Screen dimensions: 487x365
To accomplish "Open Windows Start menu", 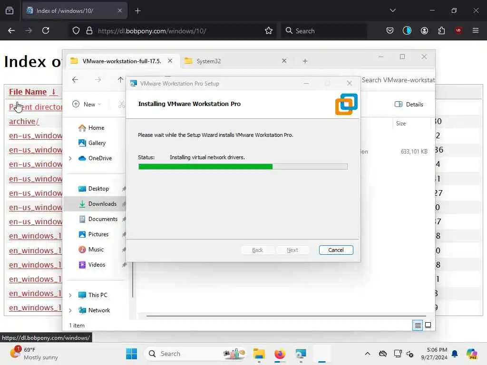I will pyautogui.click(x=131, y=354).
